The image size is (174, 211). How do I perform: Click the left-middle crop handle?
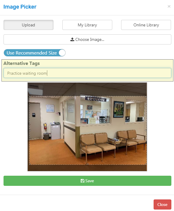[30, 130]
